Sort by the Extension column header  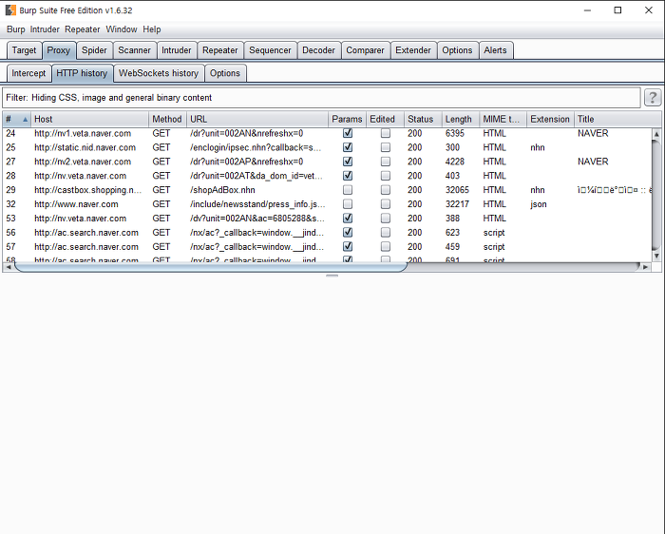click(x=550, y=119)
